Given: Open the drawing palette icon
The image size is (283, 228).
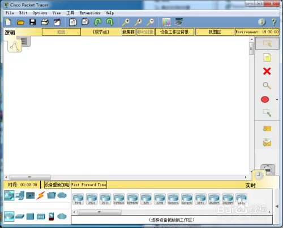Looking at the screenshot, I should click(166, 22).
